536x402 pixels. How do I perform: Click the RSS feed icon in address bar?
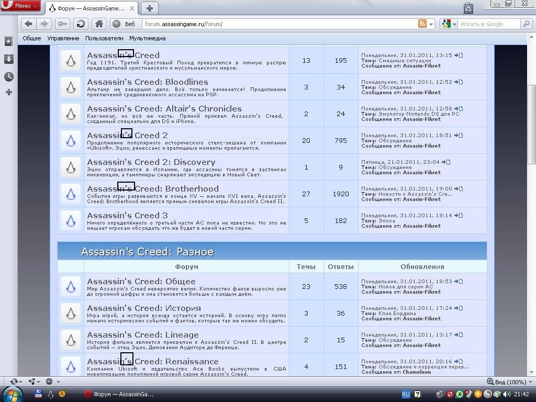coord(422,24)
